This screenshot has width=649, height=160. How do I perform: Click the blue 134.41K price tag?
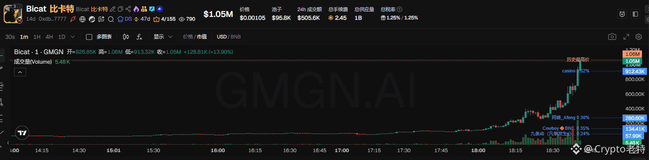point(635,129)
